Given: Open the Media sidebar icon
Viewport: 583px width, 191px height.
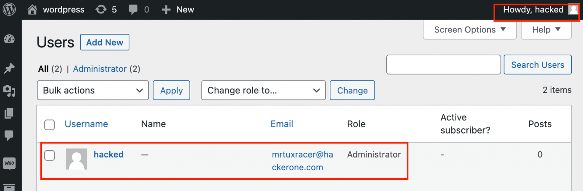Looking at the screenshot, I should (x=9, y=91).
